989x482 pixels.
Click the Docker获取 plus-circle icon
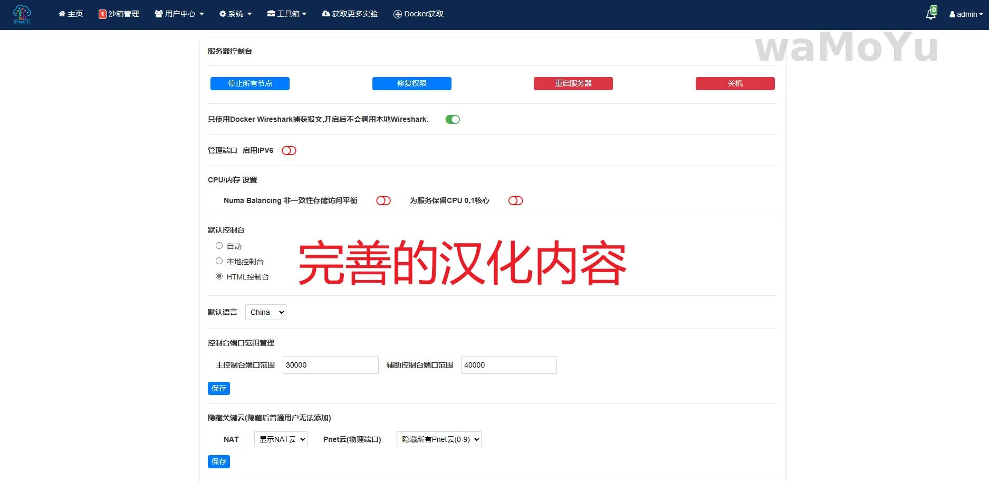click(x=398, y=14)
